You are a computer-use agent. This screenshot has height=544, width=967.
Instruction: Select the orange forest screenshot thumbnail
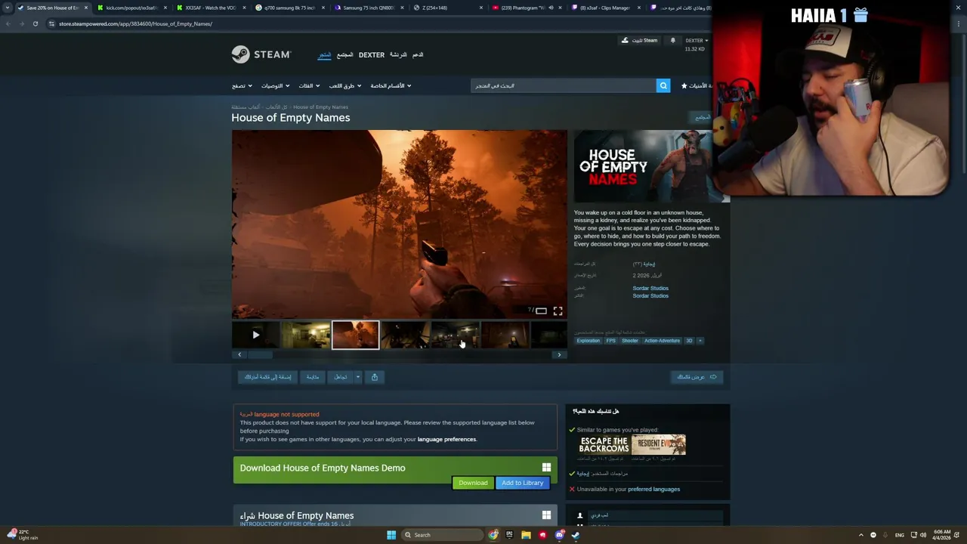[x=355, y=335]
